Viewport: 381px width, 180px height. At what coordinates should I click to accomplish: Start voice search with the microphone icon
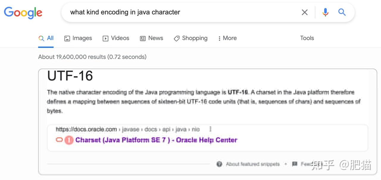(x=325, y=12)
